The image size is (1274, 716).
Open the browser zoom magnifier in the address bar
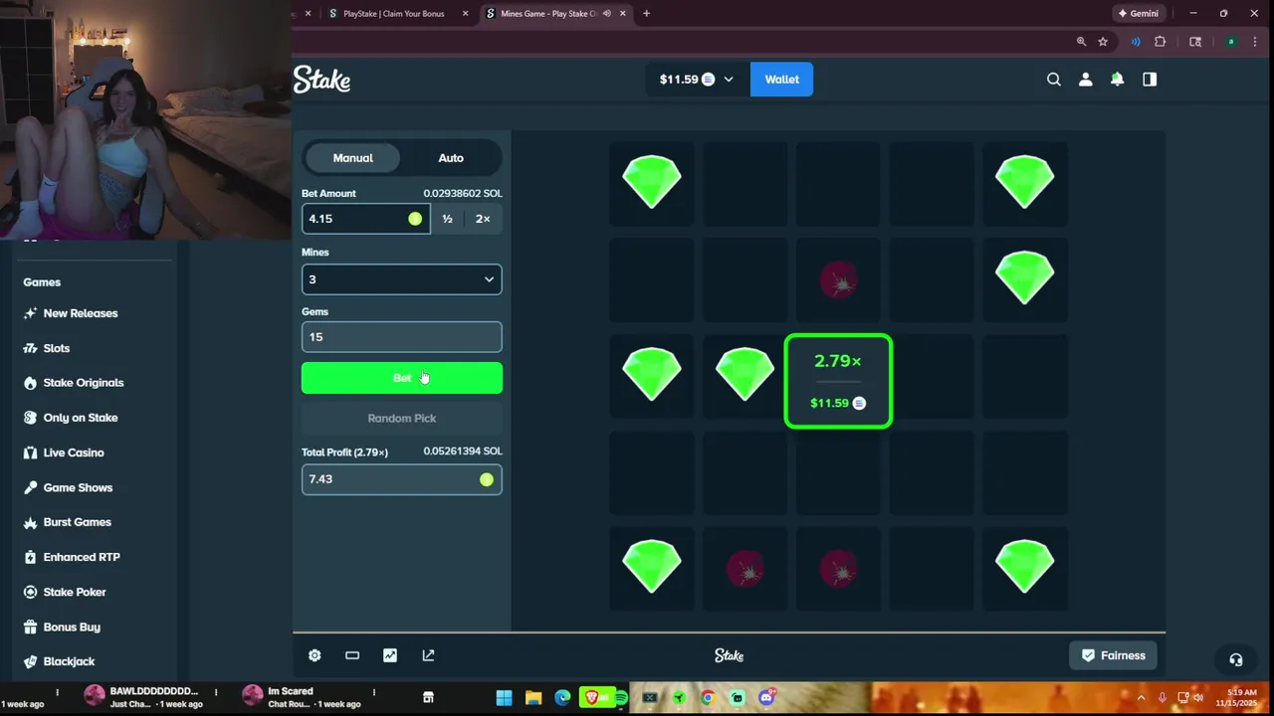pos(1081,42)
